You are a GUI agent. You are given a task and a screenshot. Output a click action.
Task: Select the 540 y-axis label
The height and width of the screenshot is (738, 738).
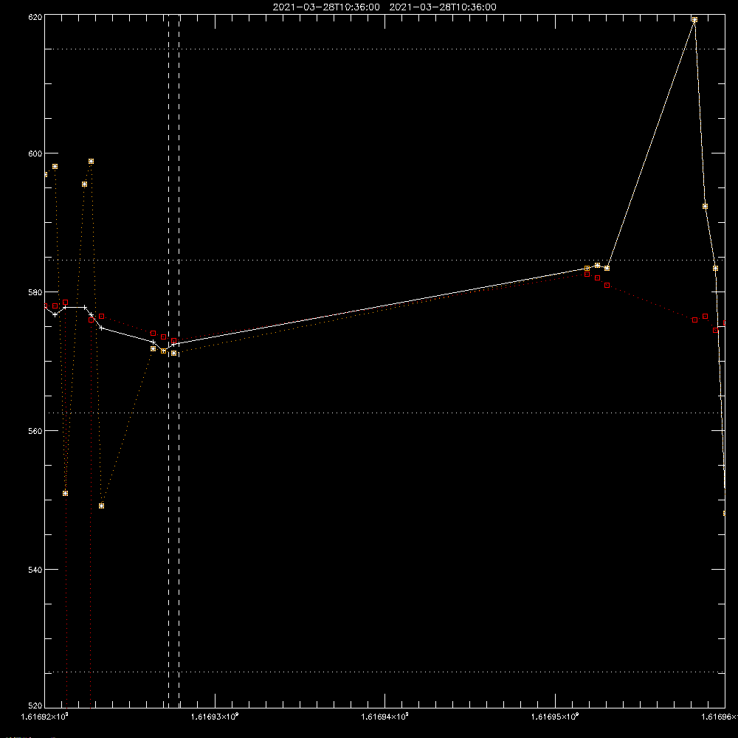click(35, 570)
